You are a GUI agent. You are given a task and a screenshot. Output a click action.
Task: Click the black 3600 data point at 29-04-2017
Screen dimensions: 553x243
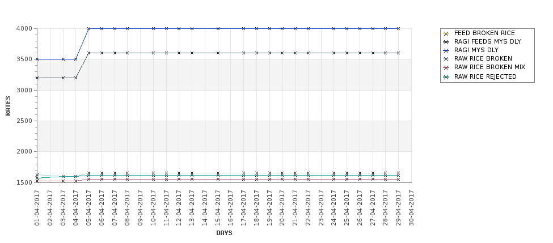point(398,53)
